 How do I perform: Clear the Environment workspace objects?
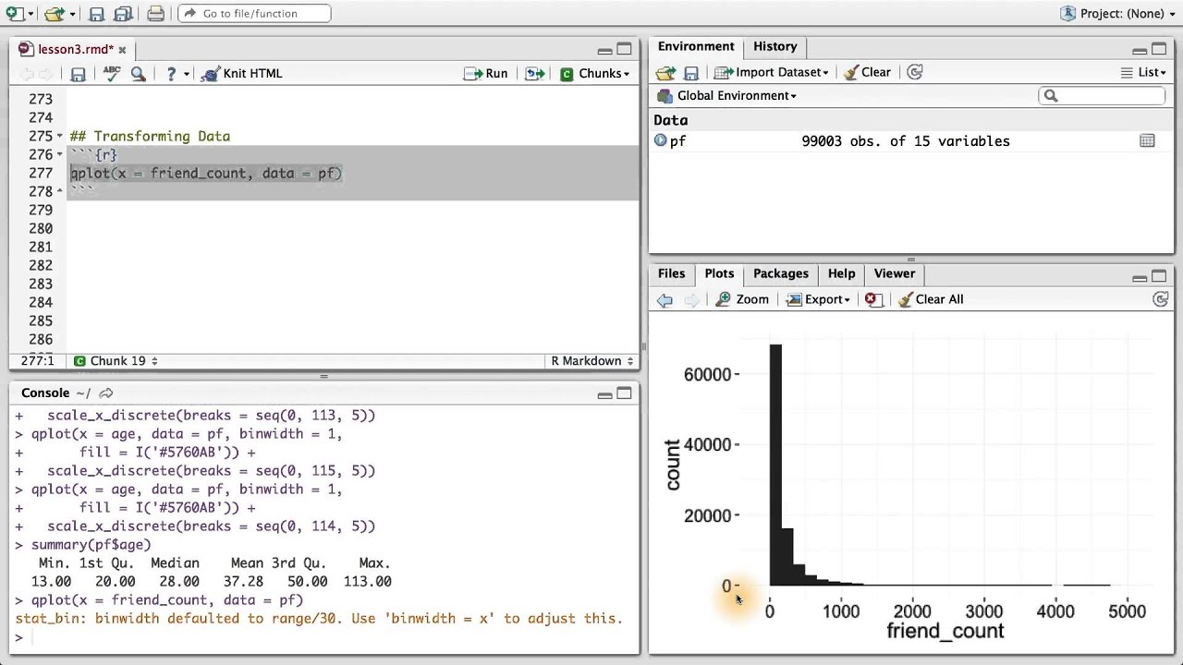pyautogui.click(x=867, y=72)
